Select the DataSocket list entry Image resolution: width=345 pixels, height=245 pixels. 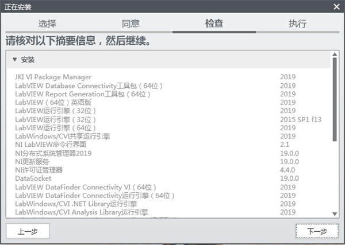33,178
